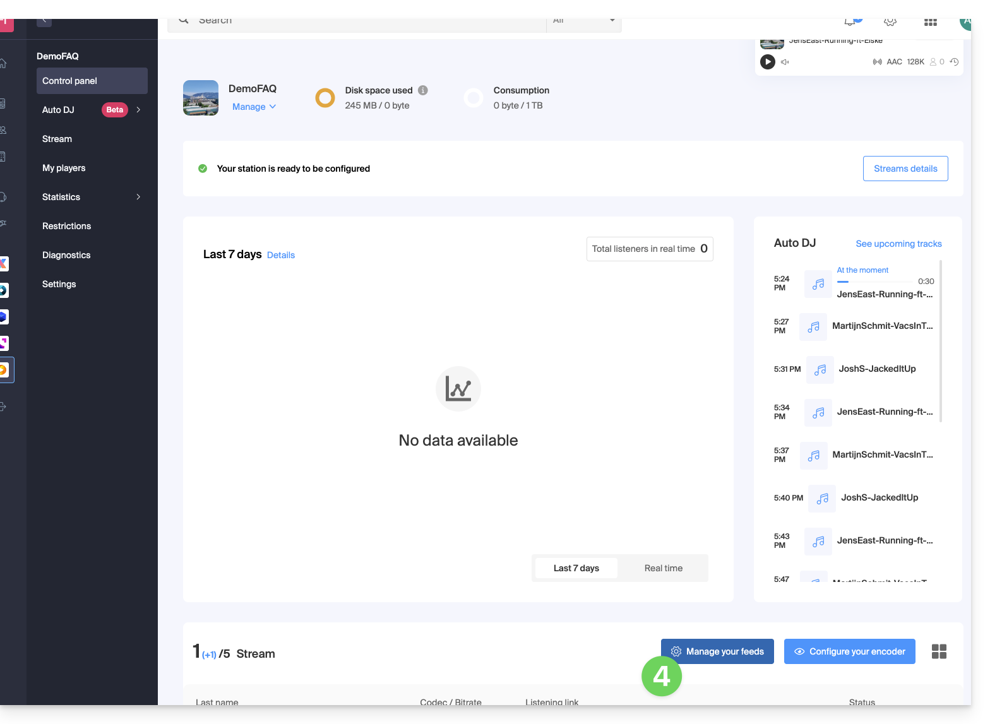Click the Streams details button
Viewport: 990px width, 724px height.
pos(905,169)
